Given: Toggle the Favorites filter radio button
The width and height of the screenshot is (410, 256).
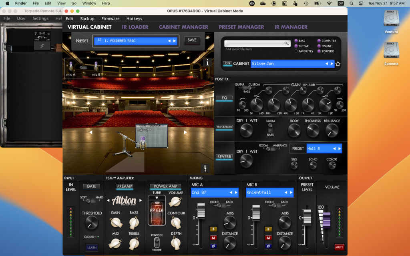Looking at the screenshot, I should coord(296,51).
